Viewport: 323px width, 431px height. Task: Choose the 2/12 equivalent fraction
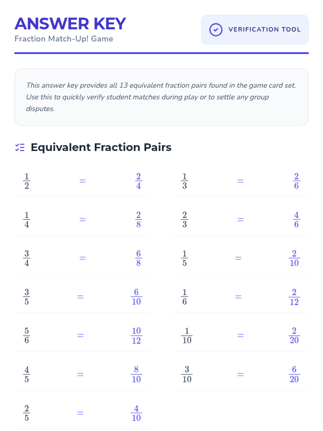(294, 297)
